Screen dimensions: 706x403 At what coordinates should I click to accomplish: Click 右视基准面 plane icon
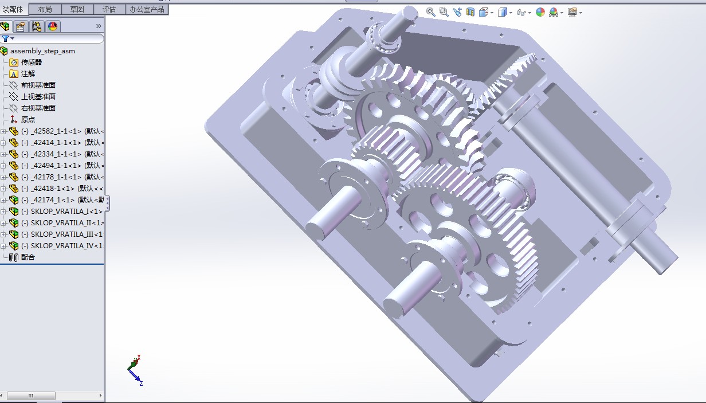pyautogui.click(x=14, y=108)
